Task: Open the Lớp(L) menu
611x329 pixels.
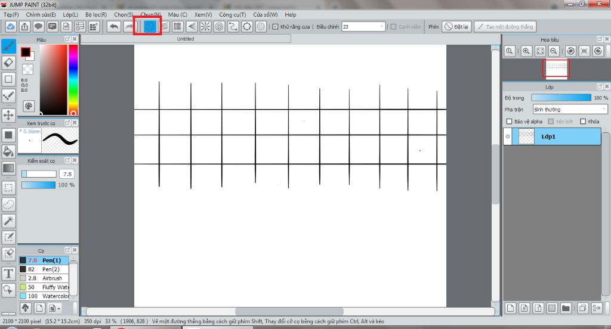Action: click(x=70, y=14)
